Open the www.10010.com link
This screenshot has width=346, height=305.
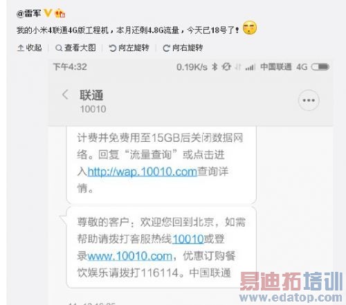[129, 256]
